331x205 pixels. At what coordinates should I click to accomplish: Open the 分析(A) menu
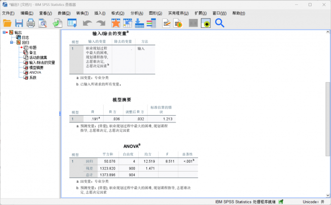(x=137, y=13)
